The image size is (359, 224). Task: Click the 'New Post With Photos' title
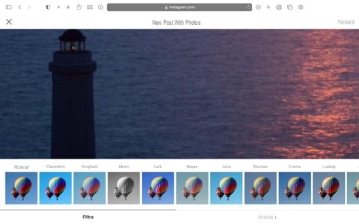coord(177,22)
